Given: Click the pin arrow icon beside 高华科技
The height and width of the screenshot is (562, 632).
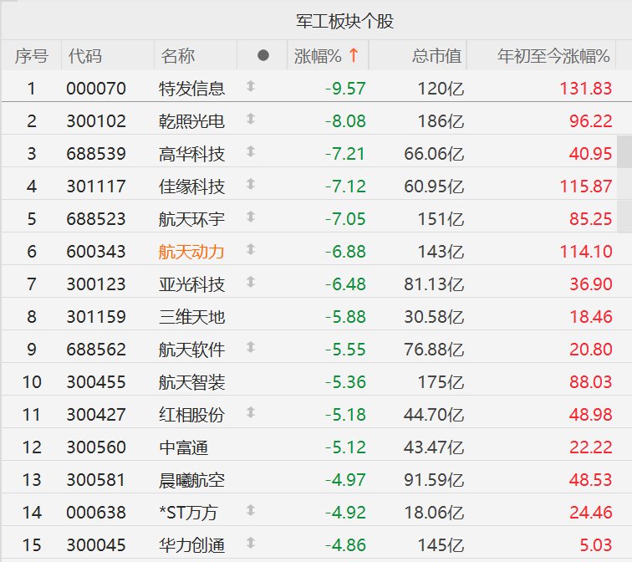Looking at the screenshot, I should (x=251, y=151).
